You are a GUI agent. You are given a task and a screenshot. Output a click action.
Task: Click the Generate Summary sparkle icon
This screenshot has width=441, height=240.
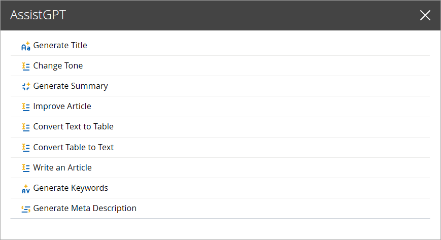point(26,86)
